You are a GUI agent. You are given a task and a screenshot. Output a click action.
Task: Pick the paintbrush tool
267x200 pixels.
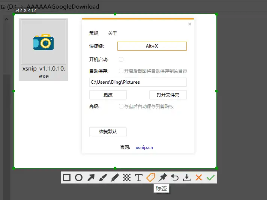(103, 177)
